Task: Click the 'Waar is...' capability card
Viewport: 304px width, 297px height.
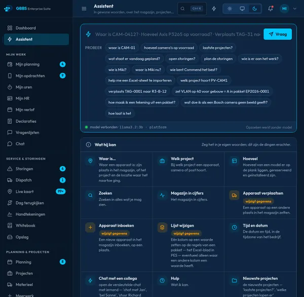Action: click(117, 169)
